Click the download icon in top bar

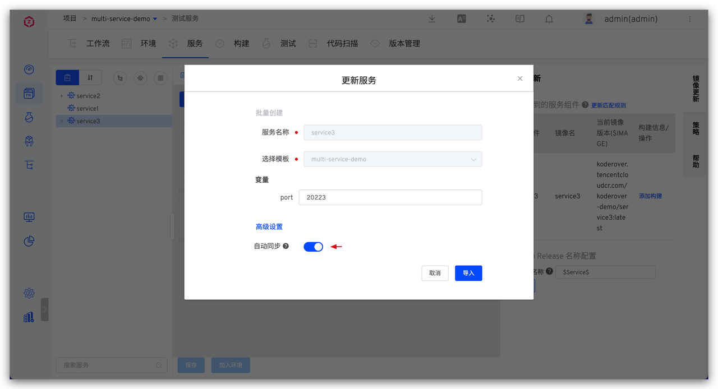(432, 18)
